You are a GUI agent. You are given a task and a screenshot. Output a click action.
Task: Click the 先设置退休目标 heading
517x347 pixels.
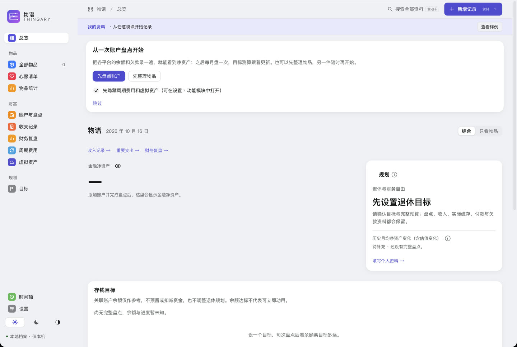pos(401,202)
